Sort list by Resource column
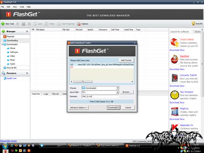The width and height of the screenshot is (204, 153). [x=104, y=30]
